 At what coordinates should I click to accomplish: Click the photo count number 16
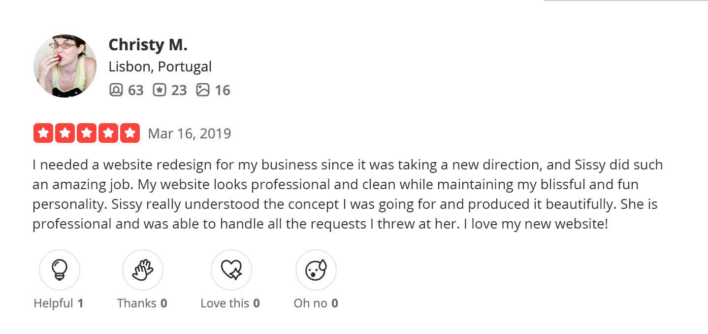click(223, 90)
